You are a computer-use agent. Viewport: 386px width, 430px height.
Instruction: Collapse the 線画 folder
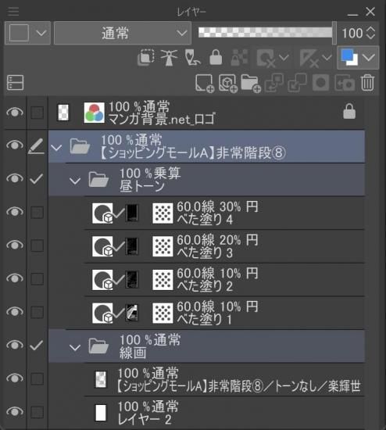[x=74, y=347]
